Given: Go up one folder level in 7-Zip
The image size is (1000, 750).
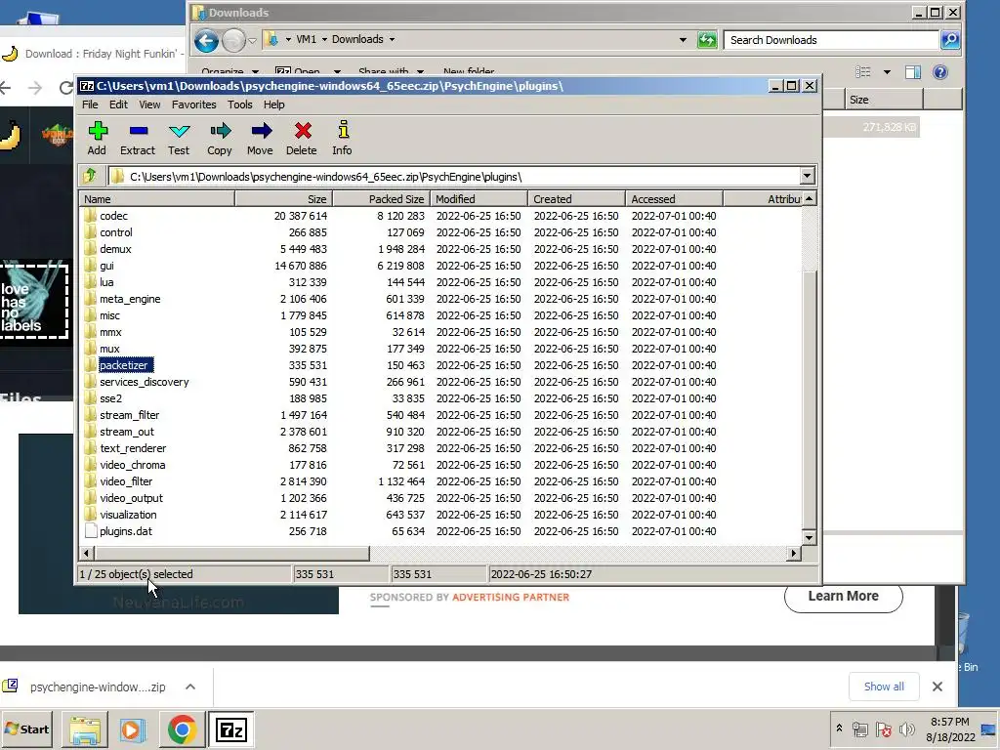Looking at the screenshot, I should [x=90, y=176].
